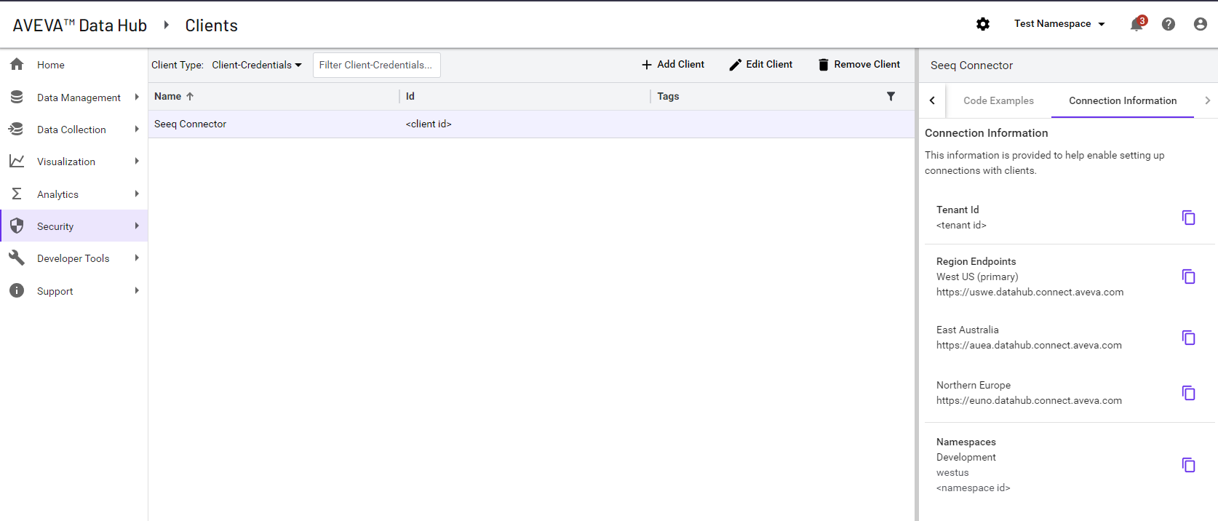
Task: Click the Filter Client-Credentials input field
Action: [x=376, y=65]
